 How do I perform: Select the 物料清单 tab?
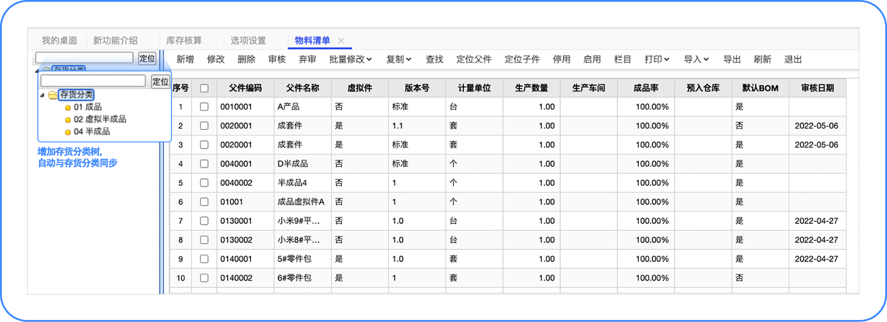click(312, 41)
